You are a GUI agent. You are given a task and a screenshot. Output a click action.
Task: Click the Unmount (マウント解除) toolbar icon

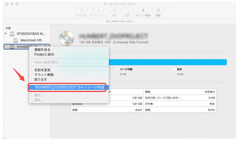pos(143,10)
